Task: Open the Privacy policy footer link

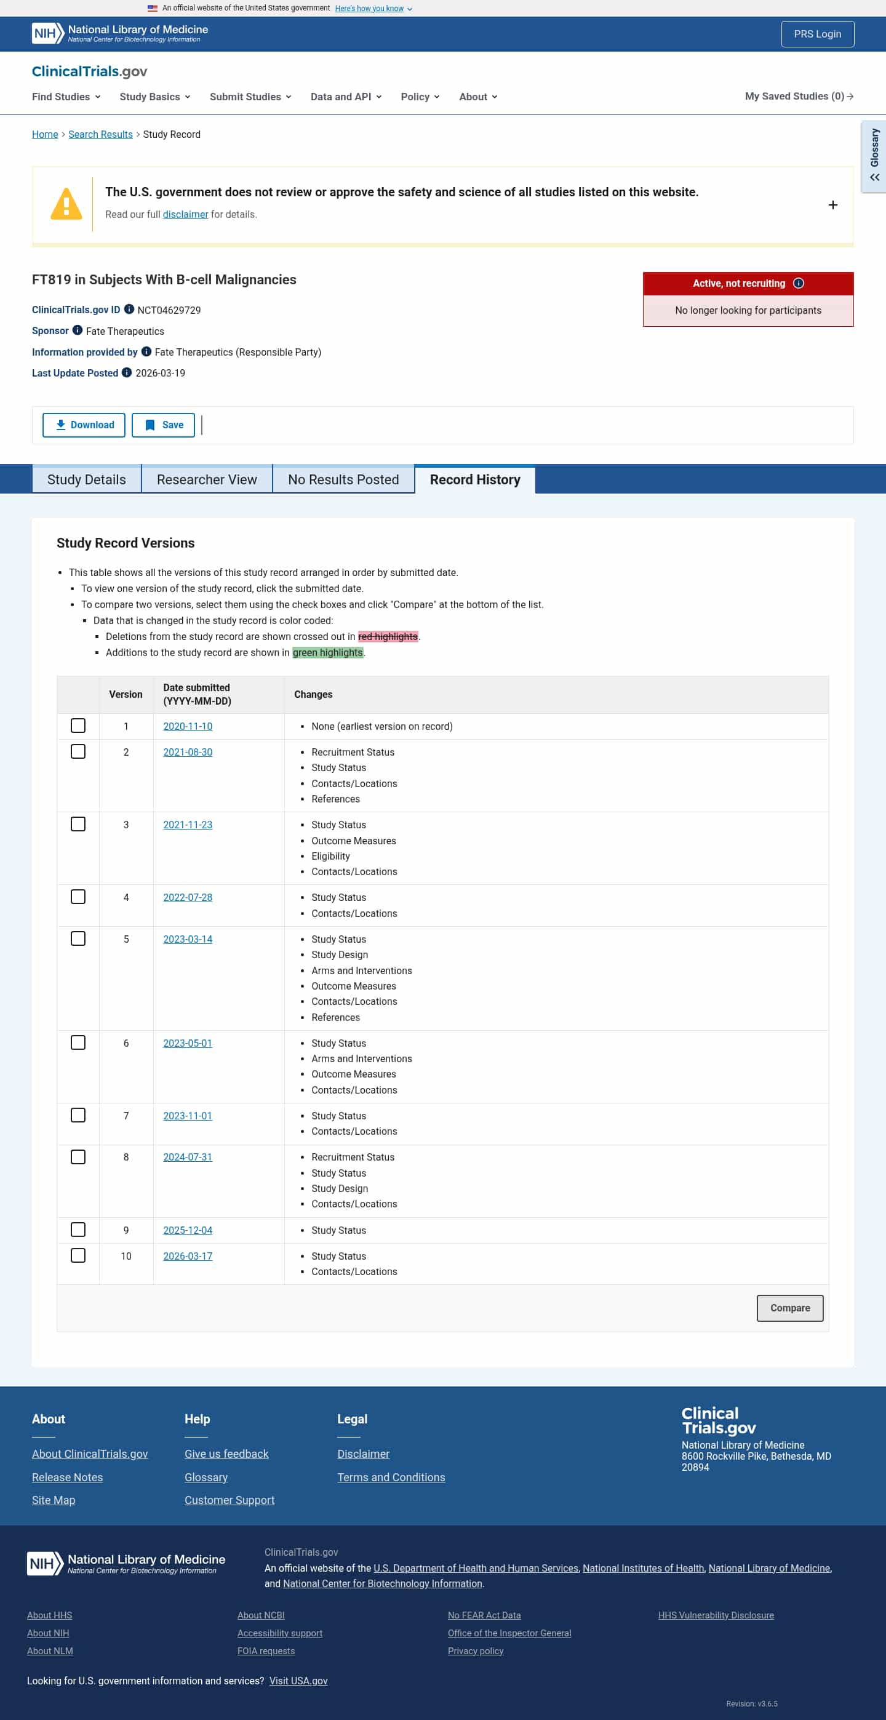Action: pos(476,1650)
